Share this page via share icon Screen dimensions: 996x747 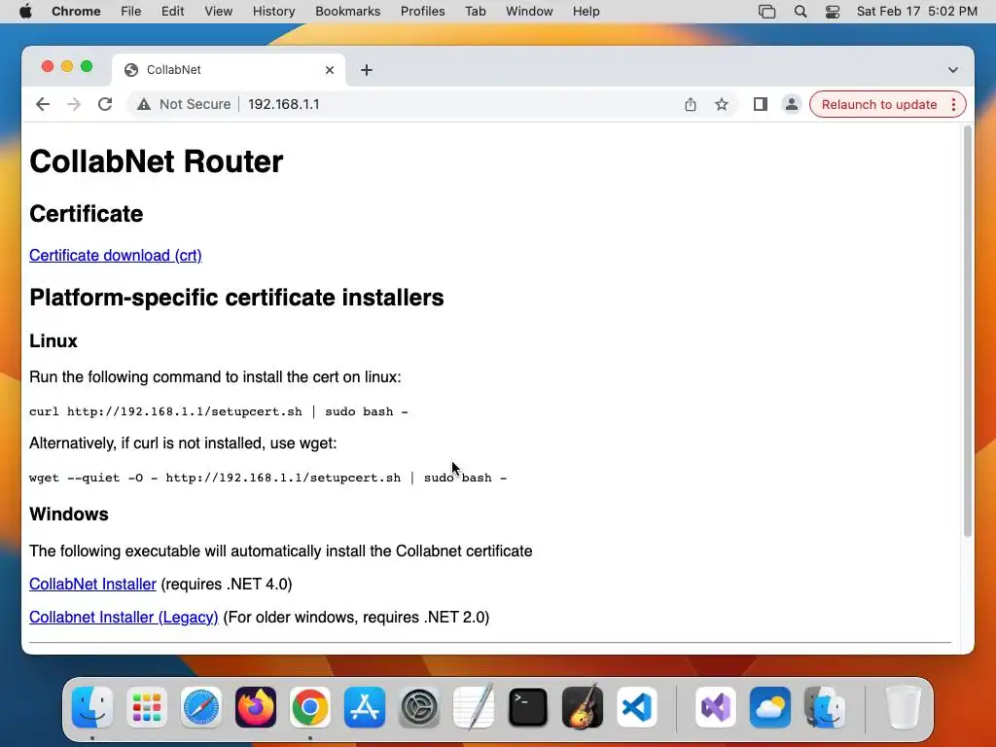(x=691, y=104)
